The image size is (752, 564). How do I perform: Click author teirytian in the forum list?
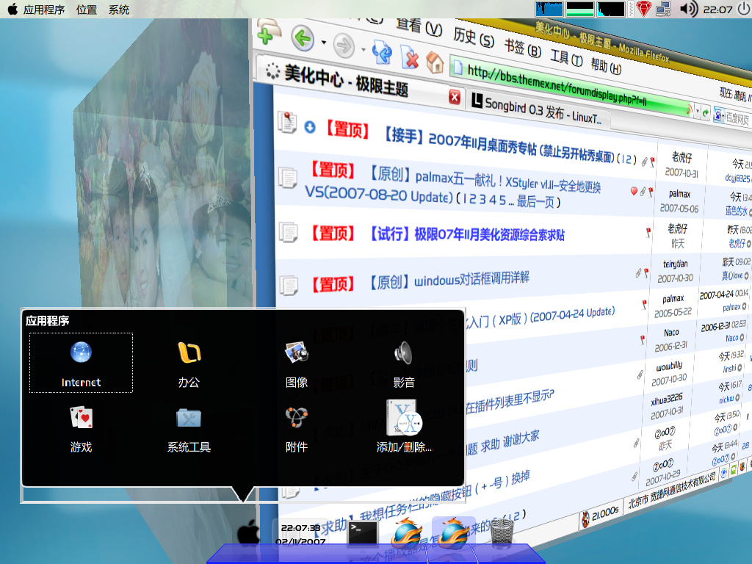(x=676, y=264)
